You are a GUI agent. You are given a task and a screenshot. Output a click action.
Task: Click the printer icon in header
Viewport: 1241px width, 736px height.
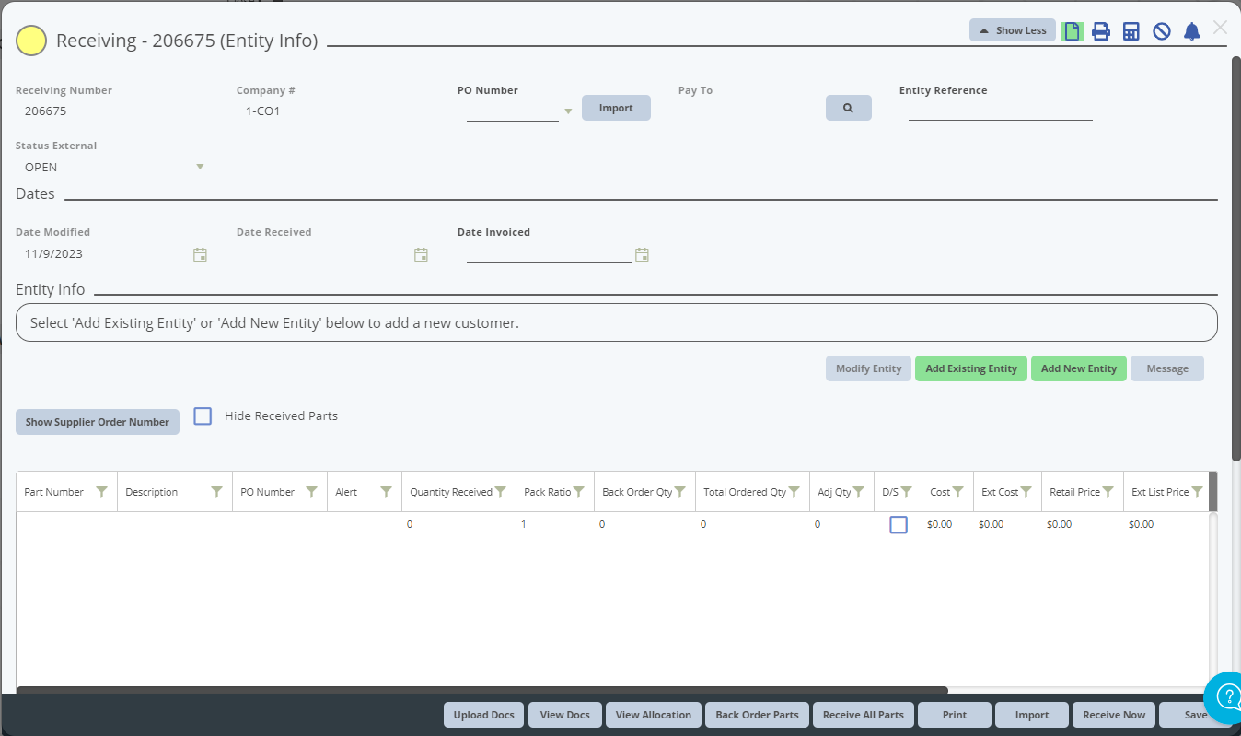click(x=1101, y=31)
